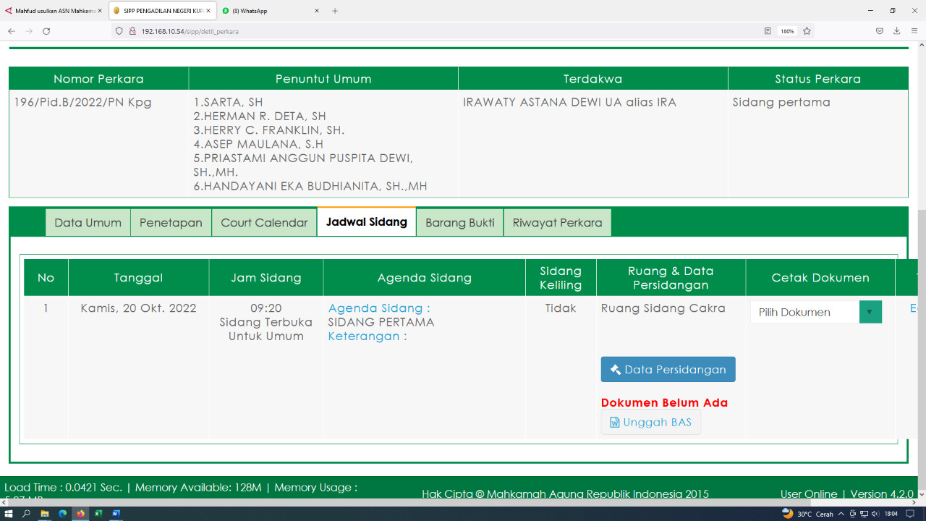Viewport: 926px width, 521px height.
Task: Select the Riwayat Perkara tab
Action: coord(557,223)
